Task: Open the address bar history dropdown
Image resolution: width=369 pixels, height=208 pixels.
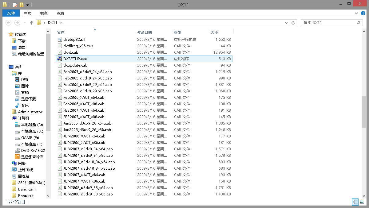Action: pos(287,23)
